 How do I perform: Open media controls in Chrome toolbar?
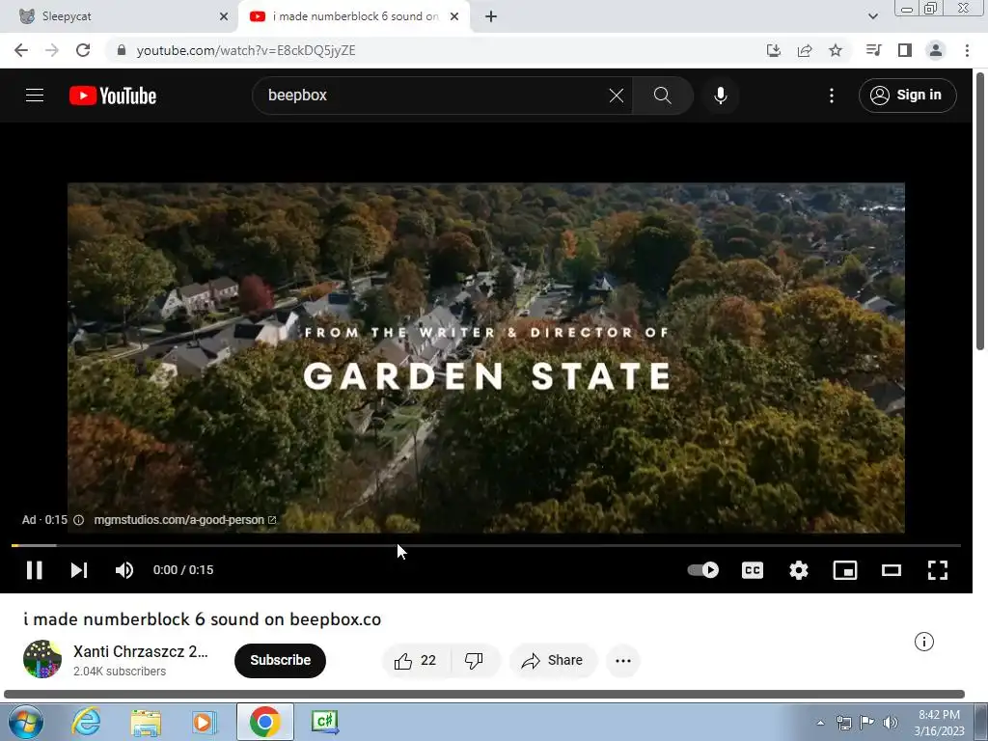[x=873, y=50]
